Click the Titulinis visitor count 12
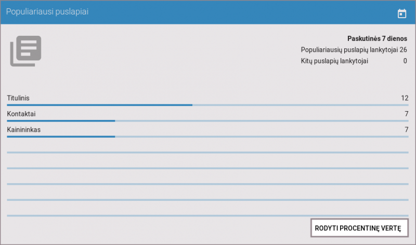 pos(405,98)
